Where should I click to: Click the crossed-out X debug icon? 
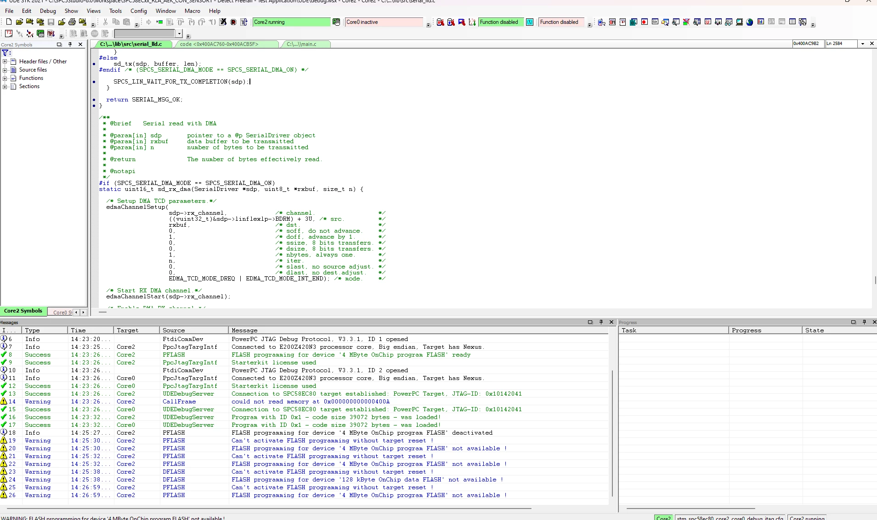pyautogui.click(x=223, y=22)
